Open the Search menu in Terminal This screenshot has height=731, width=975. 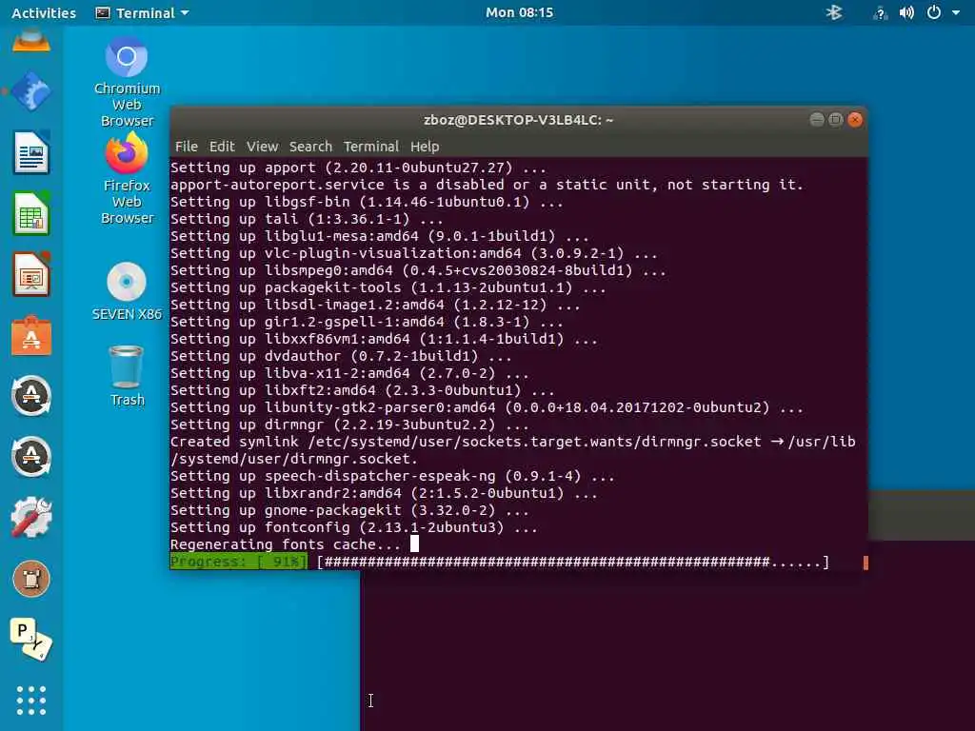click(x=310, y=147)
